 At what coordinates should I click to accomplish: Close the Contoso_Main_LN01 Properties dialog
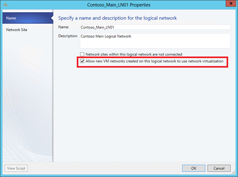(229, 5)
